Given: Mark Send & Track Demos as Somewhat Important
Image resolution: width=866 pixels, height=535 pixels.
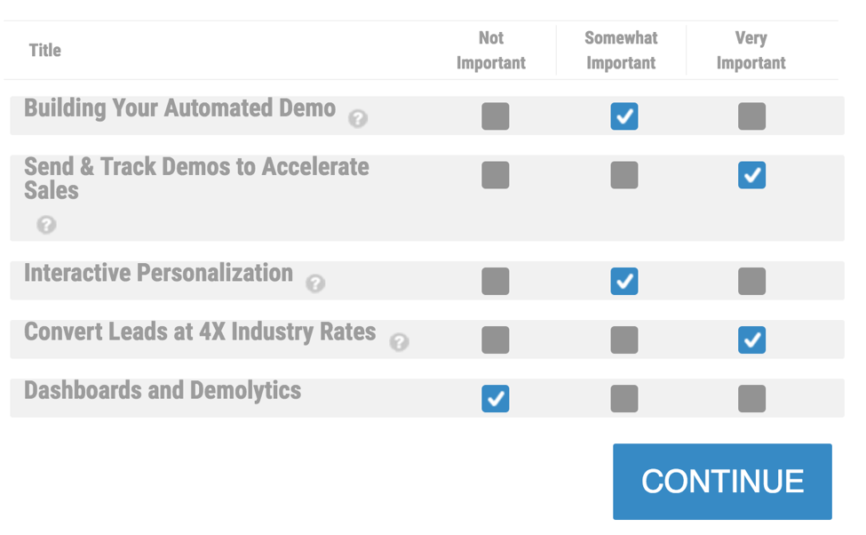Looking at the screenshot, I should pos(624,175).
